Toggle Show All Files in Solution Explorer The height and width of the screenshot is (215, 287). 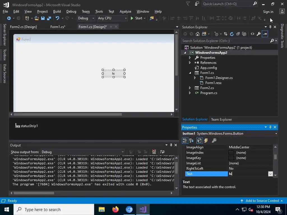tap(244, 34)
